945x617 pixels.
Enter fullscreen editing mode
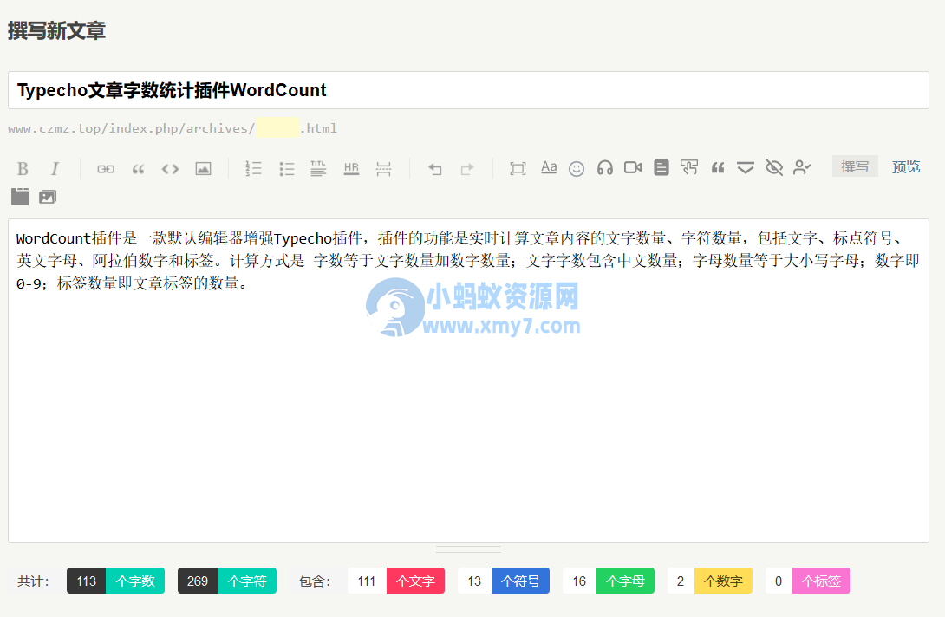coord(518,169)
